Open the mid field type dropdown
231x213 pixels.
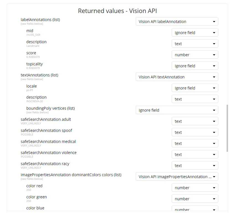[195, 33]
